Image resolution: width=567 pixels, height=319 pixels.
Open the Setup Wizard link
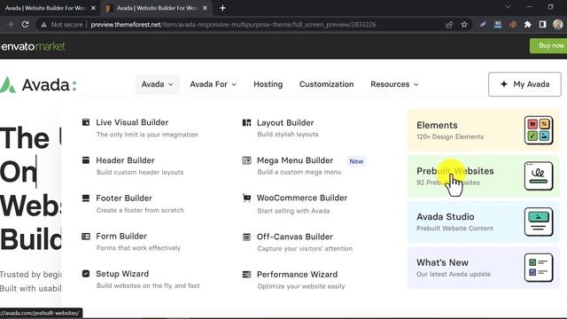click(x=122, y=274)
